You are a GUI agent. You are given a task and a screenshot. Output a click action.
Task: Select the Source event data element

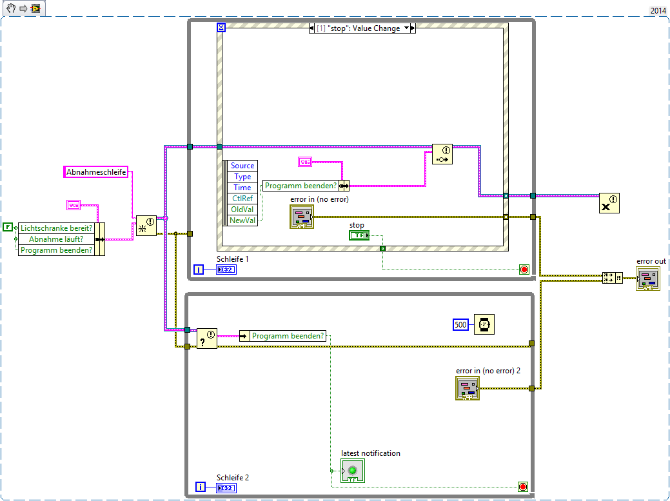242,166
